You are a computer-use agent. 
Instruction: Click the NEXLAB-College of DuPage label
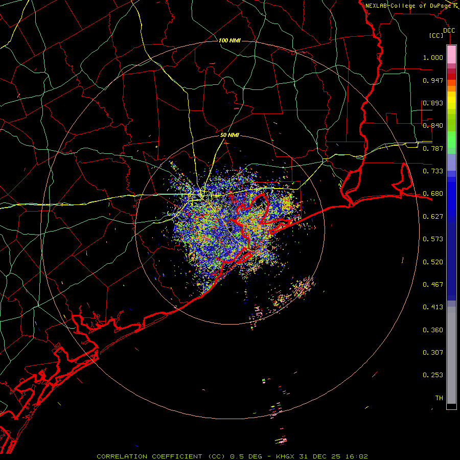408,6
